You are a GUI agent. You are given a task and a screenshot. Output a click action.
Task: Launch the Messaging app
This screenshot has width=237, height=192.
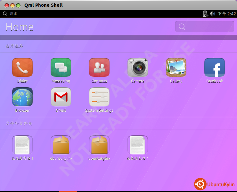coord(61,68)
